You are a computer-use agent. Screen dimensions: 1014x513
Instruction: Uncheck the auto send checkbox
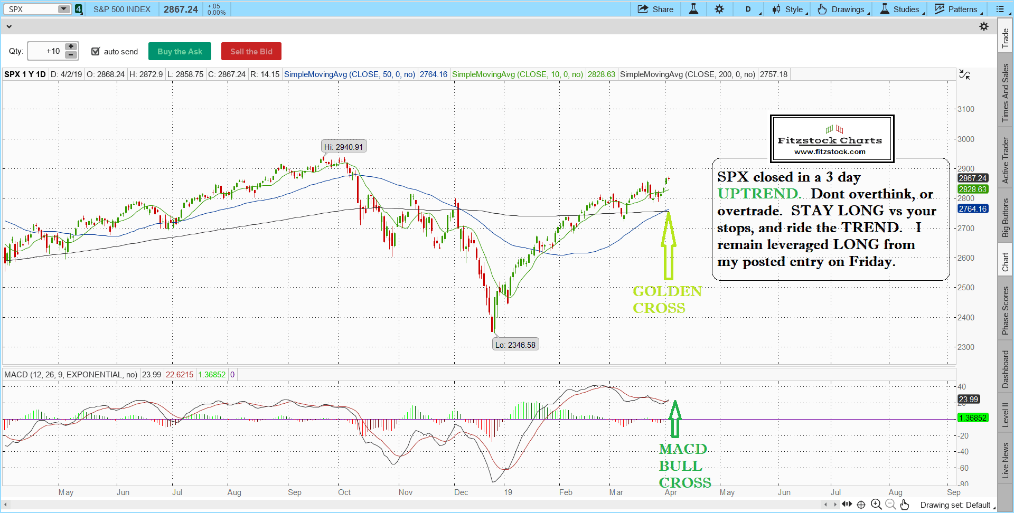96,51
